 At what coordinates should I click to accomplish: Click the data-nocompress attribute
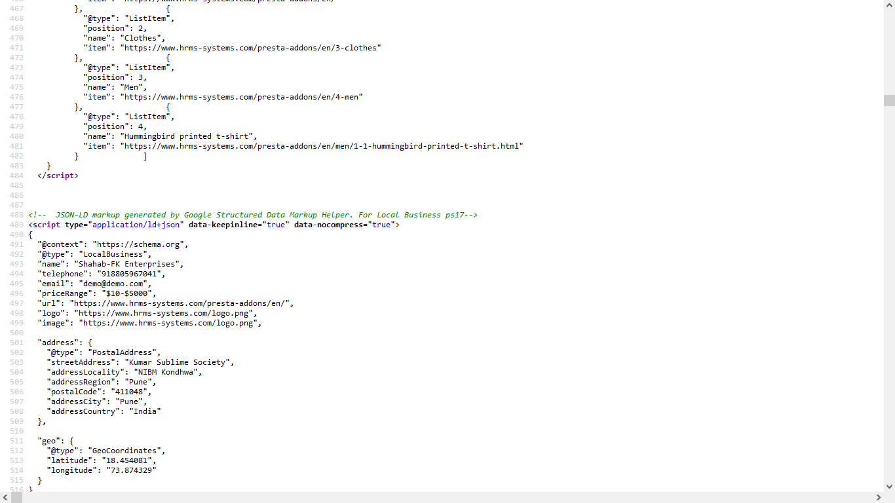(x=344, y=225)
